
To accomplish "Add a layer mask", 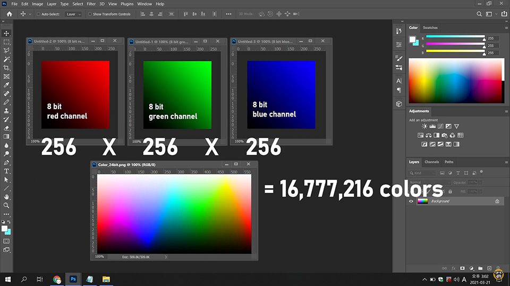I will click(x=462, y=268).
